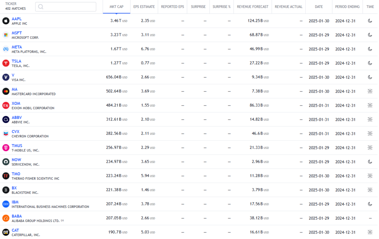Click the Tesla logo icon

click(6, 63)
